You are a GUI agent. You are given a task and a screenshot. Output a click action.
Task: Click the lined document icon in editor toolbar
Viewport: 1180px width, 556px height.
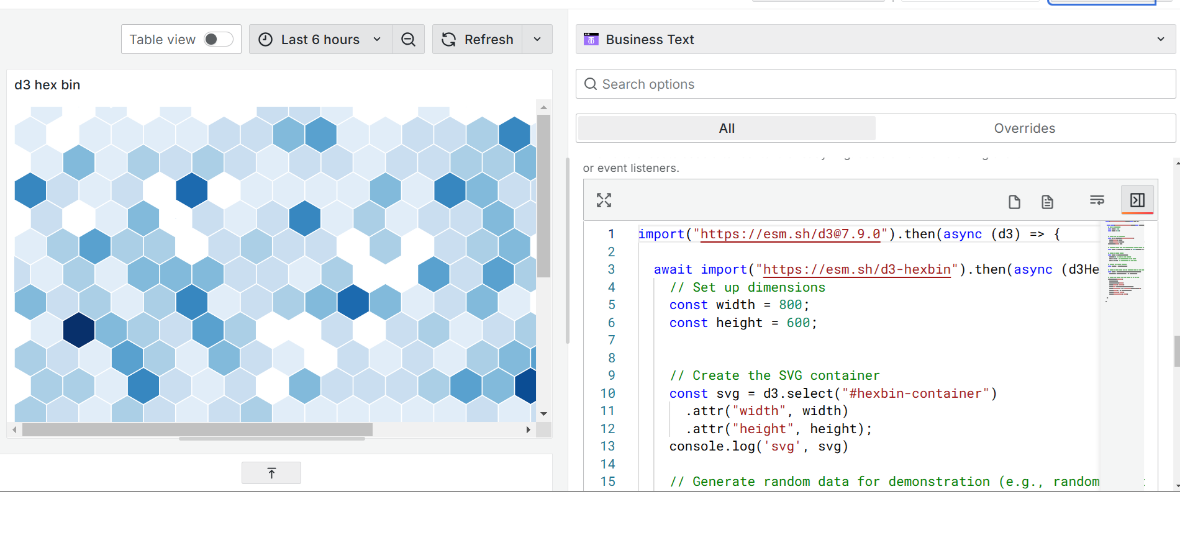pos(1047,202)
